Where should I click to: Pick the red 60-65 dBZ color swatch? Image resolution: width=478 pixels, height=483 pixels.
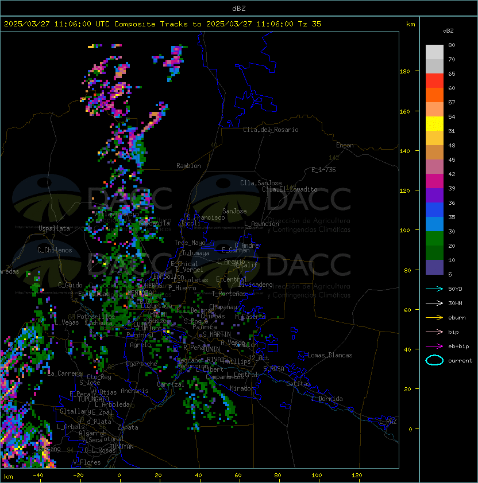click(434, 80)
